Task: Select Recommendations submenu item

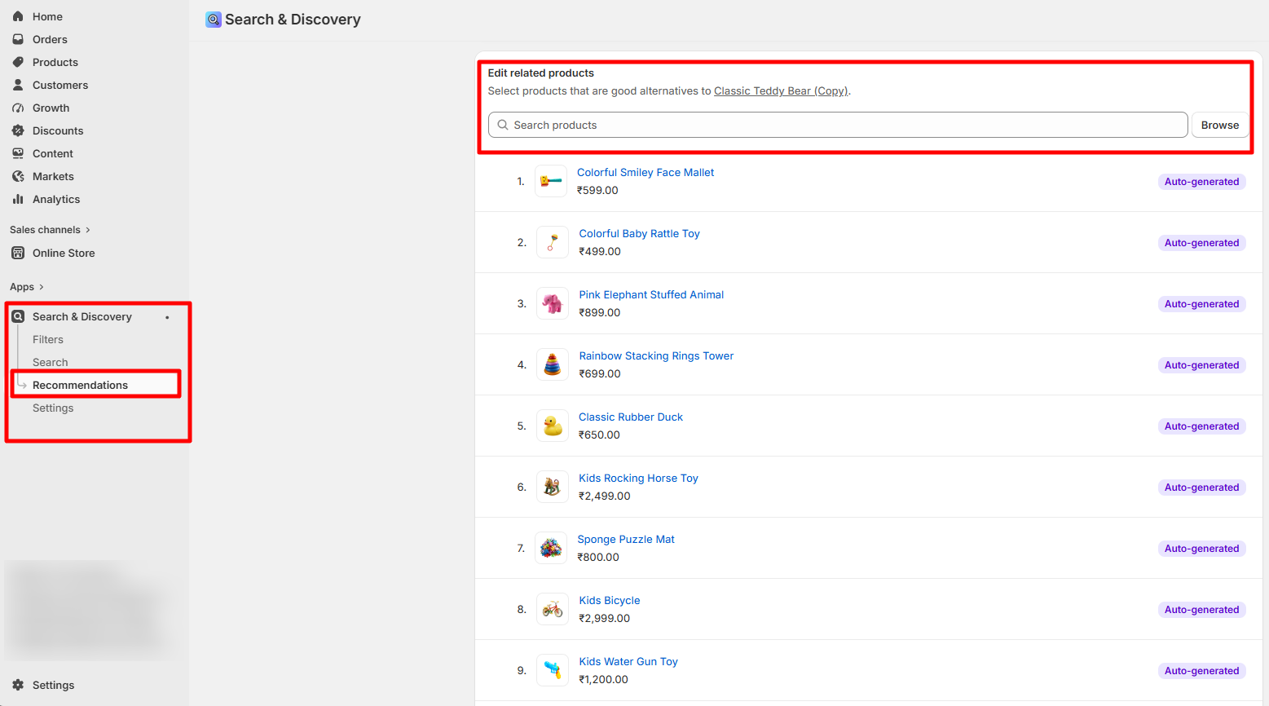Action: point(80,385)
